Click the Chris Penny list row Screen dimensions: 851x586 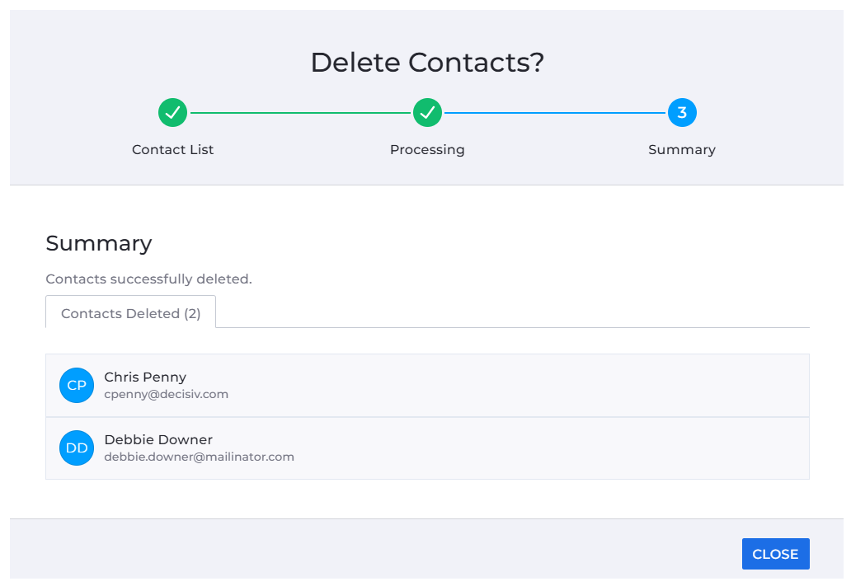tap(427, 385)
